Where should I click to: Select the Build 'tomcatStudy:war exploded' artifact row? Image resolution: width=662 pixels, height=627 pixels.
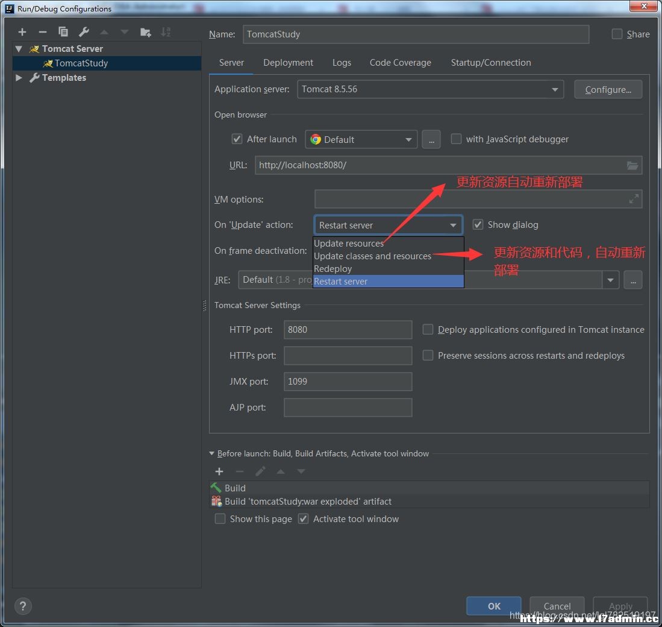(x=429, y=502)
